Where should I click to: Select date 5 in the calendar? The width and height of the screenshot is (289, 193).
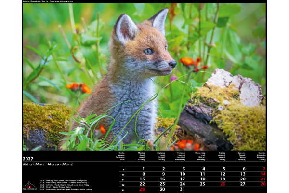tap(224, 169)
